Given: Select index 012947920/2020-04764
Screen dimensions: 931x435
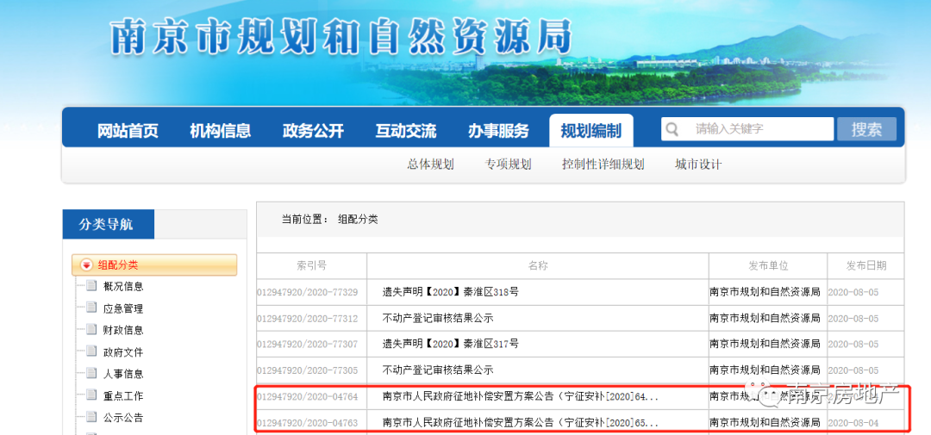Looking at the screenshot, I should pos(308,396).
